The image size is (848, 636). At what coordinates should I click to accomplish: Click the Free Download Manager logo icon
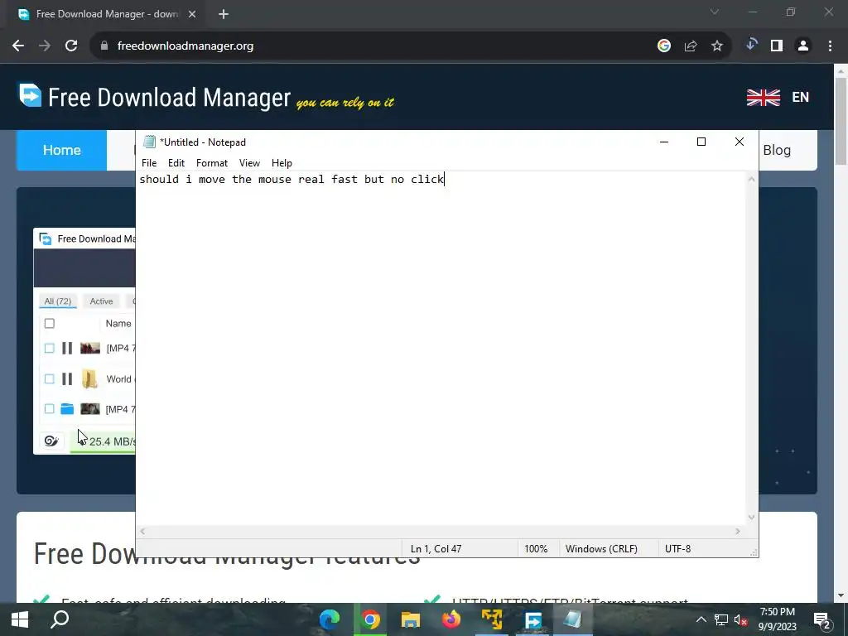(x=30, y=95)
